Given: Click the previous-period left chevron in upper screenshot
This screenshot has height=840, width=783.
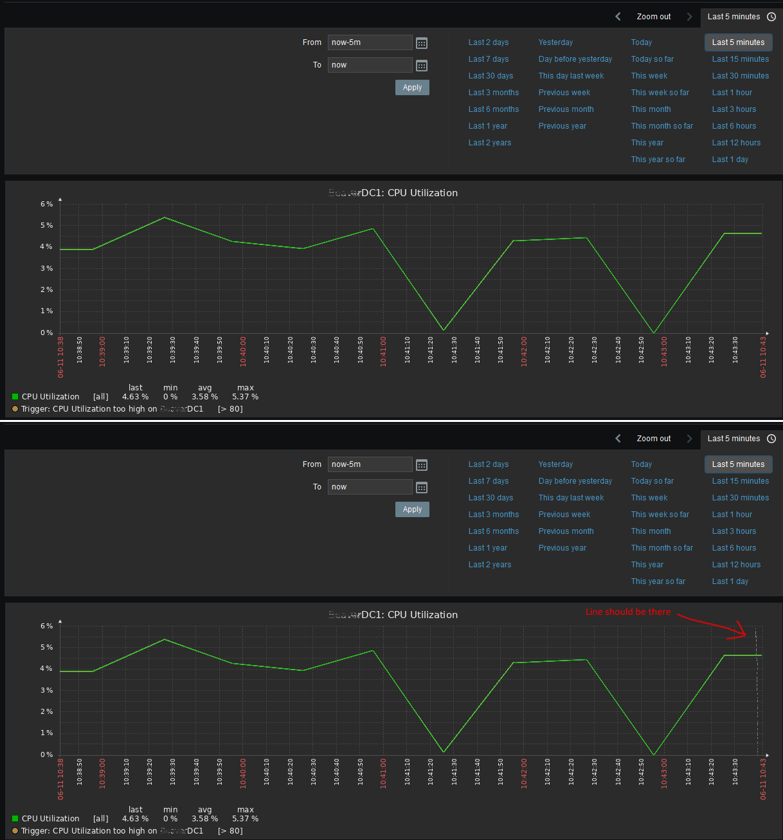Looking at the screenshot, I should click(618, 17).
